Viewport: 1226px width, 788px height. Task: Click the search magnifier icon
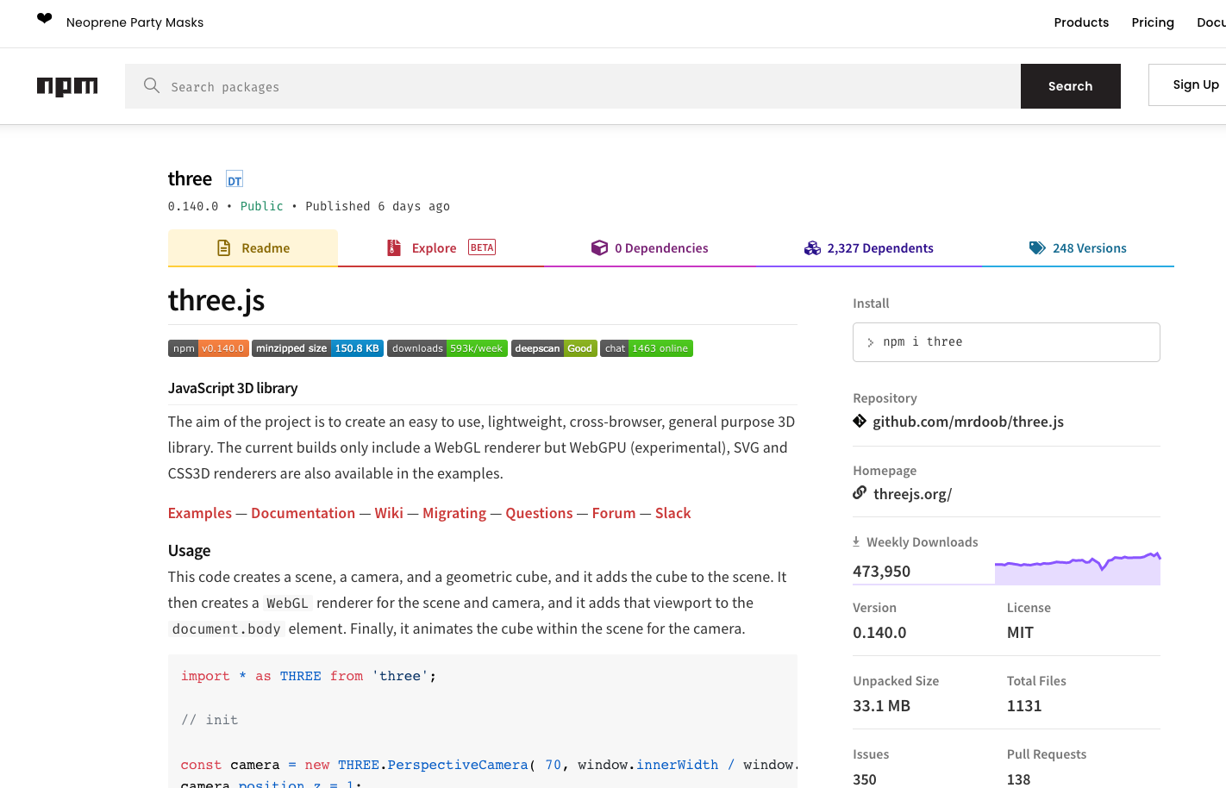pyautogui.click(x=152, y=85)
